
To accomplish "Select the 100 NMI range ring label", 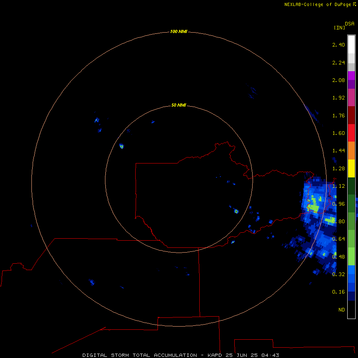I will coord(179,31).
